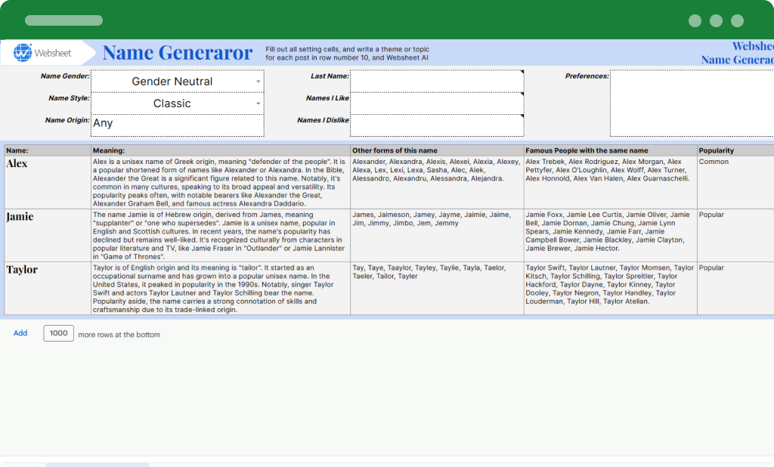Click the other forms cell starting 'James, Jaimeson'
This screenshot has height=467, width=774.
click(437, 236)
